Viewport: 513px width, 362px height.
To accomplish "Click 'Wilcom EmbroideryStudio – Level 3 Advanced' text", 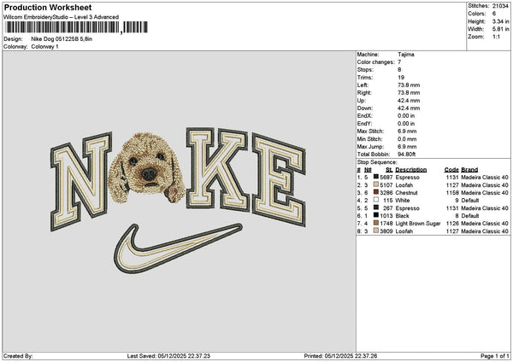I will (x=62, y=17).
